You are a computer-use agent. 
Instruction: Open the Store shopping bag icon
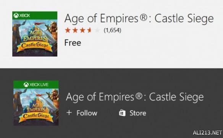pyautogui.click(x=122, y=113)
